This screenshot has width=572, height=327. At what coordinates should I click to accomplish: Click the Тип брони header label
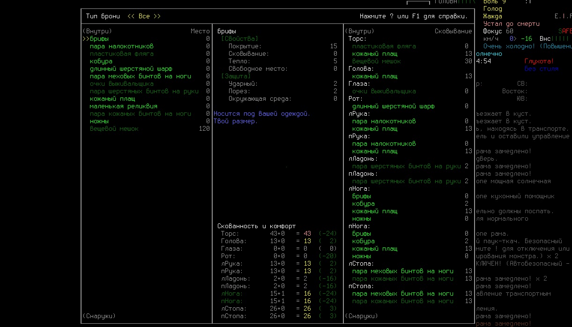click(103, 16)
